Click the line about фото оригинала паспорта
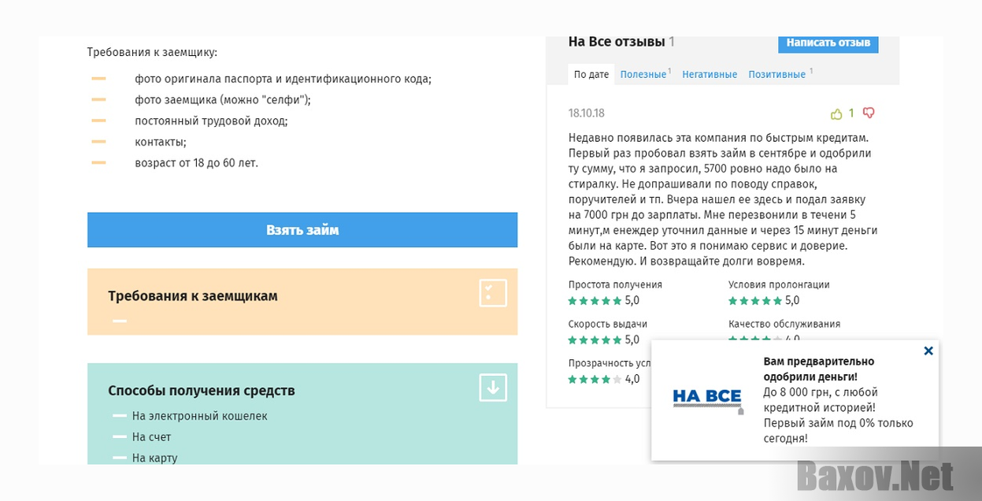The width and height of the screenshot is (982, 501). tap(283, 79)
